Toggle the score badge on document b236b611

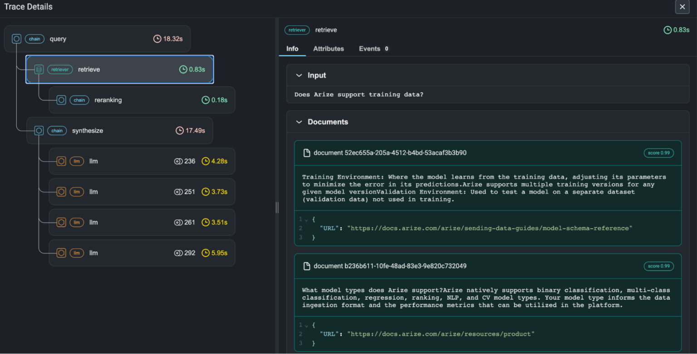point(658,266)
